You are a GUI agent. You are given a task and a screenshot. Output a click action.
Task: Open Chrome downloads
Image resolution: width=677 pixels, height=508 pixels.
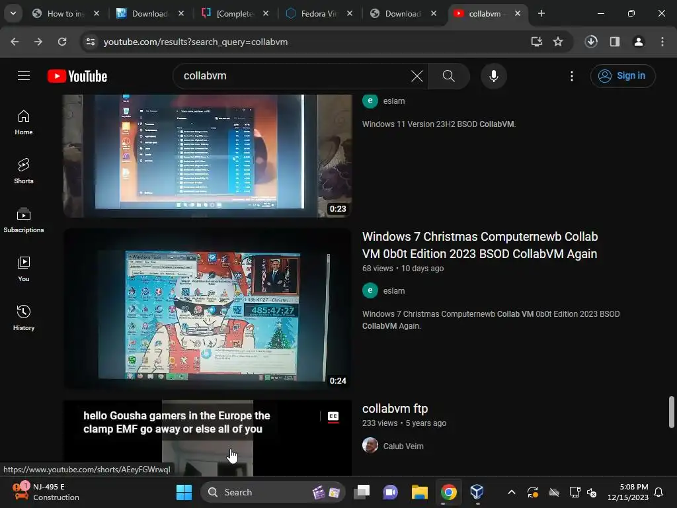591,42
